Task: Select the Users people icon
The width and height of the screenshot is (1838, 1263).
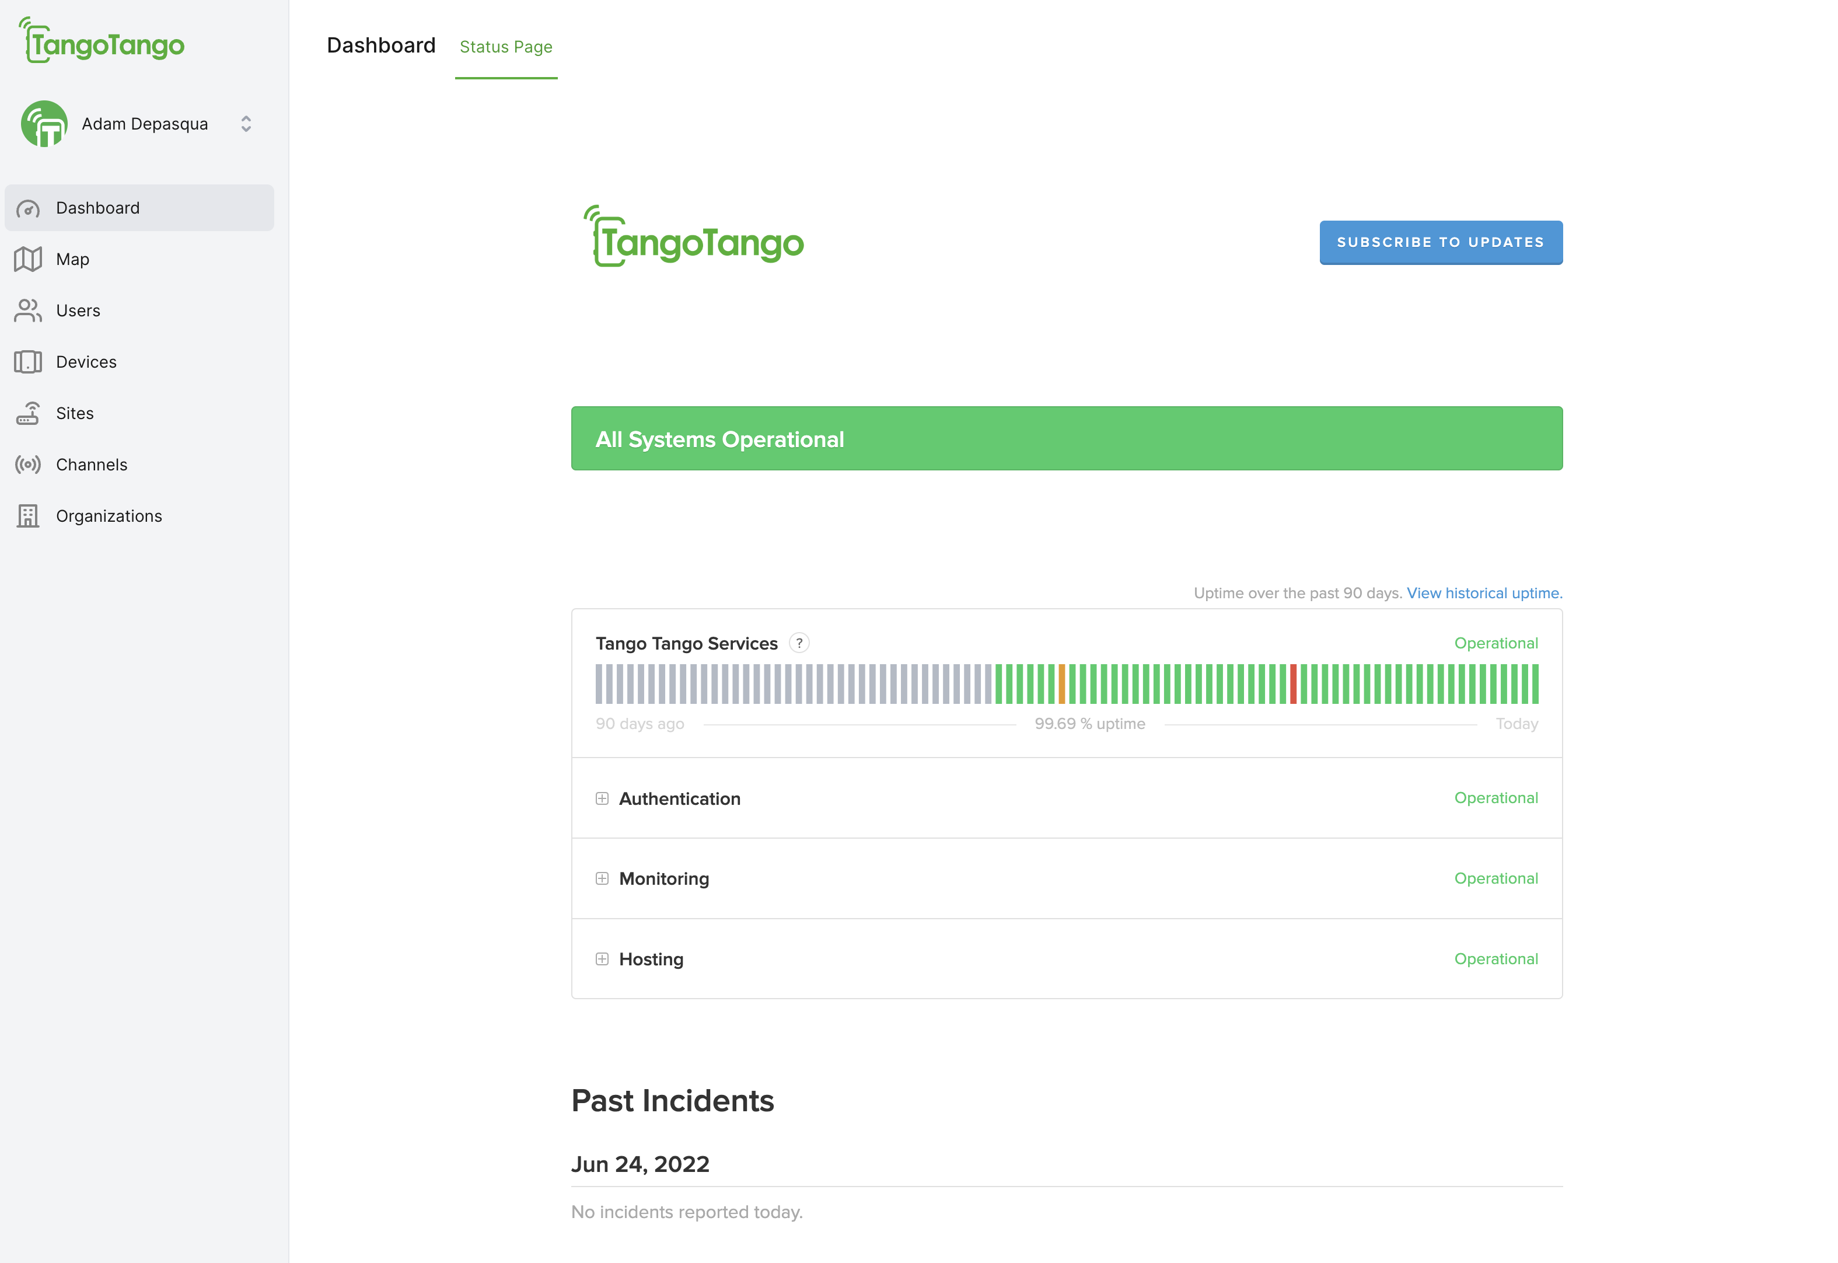Action: pos(27,311)
